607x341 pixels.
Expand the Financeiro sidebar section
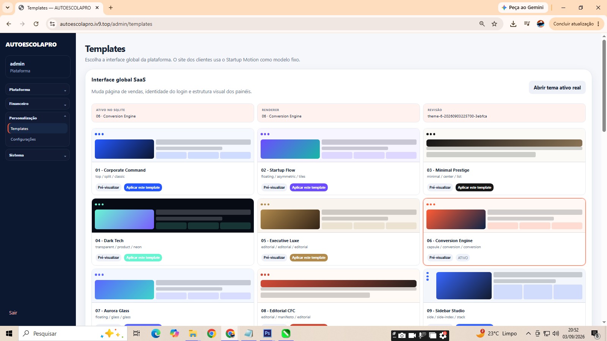pos(38,104)
